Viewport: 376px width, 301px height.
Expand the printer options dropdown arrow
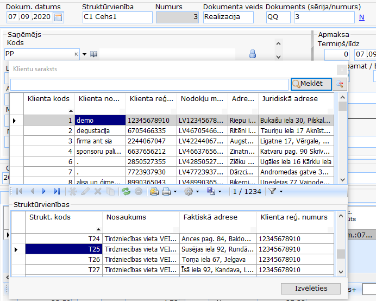(x=175, y=192)
